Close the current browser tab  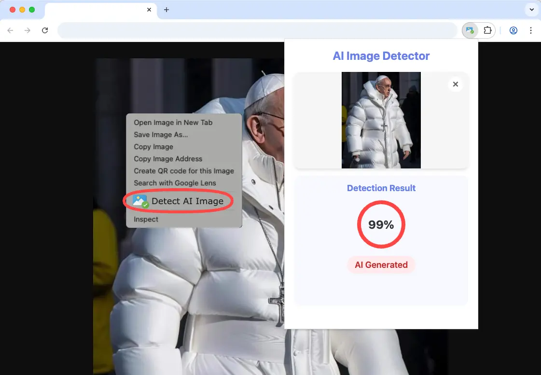point(149,10)
